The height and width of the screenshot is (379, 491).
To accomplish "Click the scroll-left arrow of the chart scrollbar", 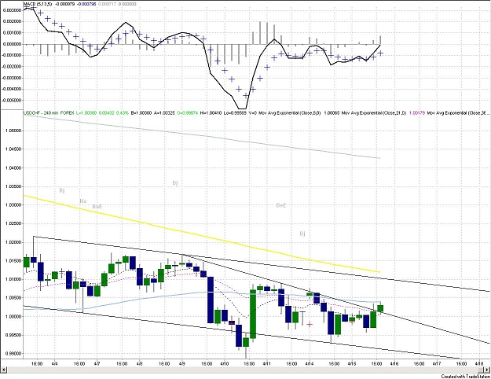I will coord(4,370).
